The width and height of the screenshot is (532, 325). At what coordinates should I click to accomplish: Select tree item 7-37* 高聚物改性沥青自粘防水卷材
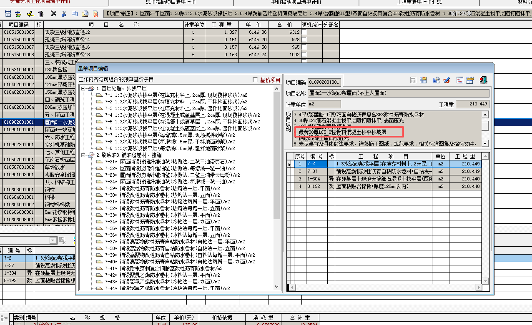point(175,242)
